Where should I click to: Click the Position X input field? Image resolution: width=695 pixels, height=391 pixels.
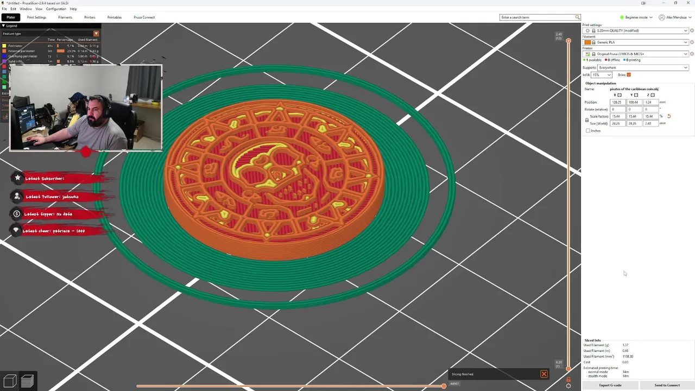(x=618, y=102)
